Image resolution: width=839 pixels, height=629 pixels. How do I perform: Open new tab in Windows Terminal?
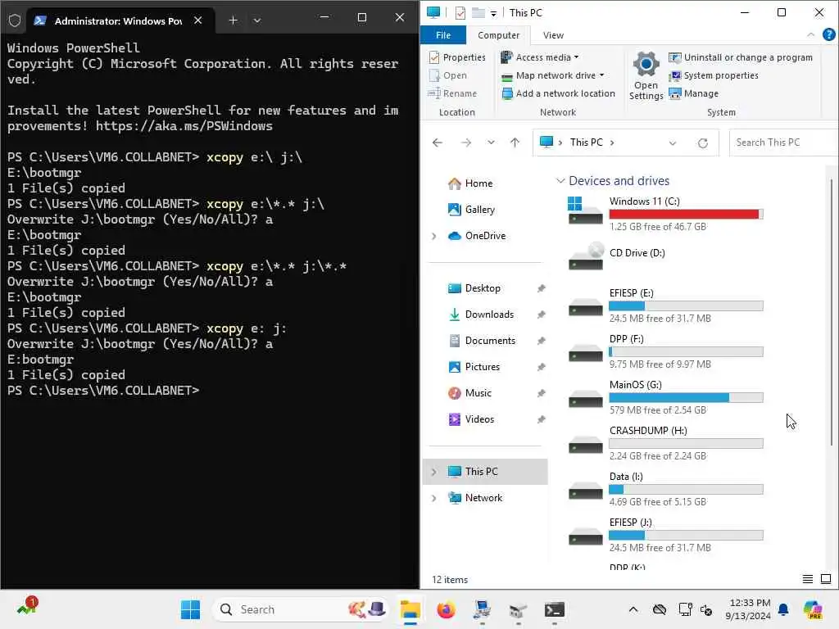[x=234, y=20]
